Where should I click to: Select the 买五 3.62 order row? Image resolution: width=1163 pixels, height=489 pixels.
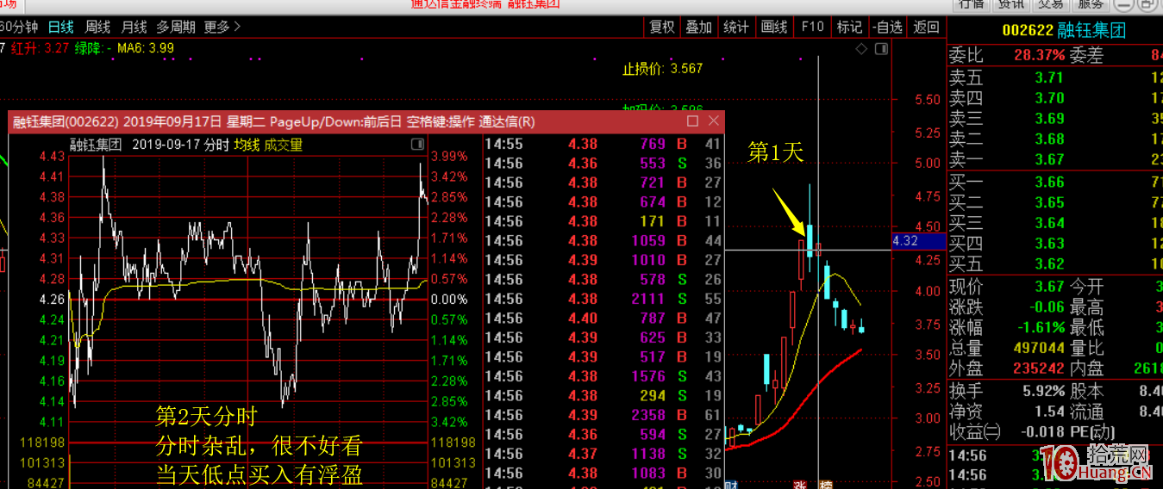(x=1055, y=264)
